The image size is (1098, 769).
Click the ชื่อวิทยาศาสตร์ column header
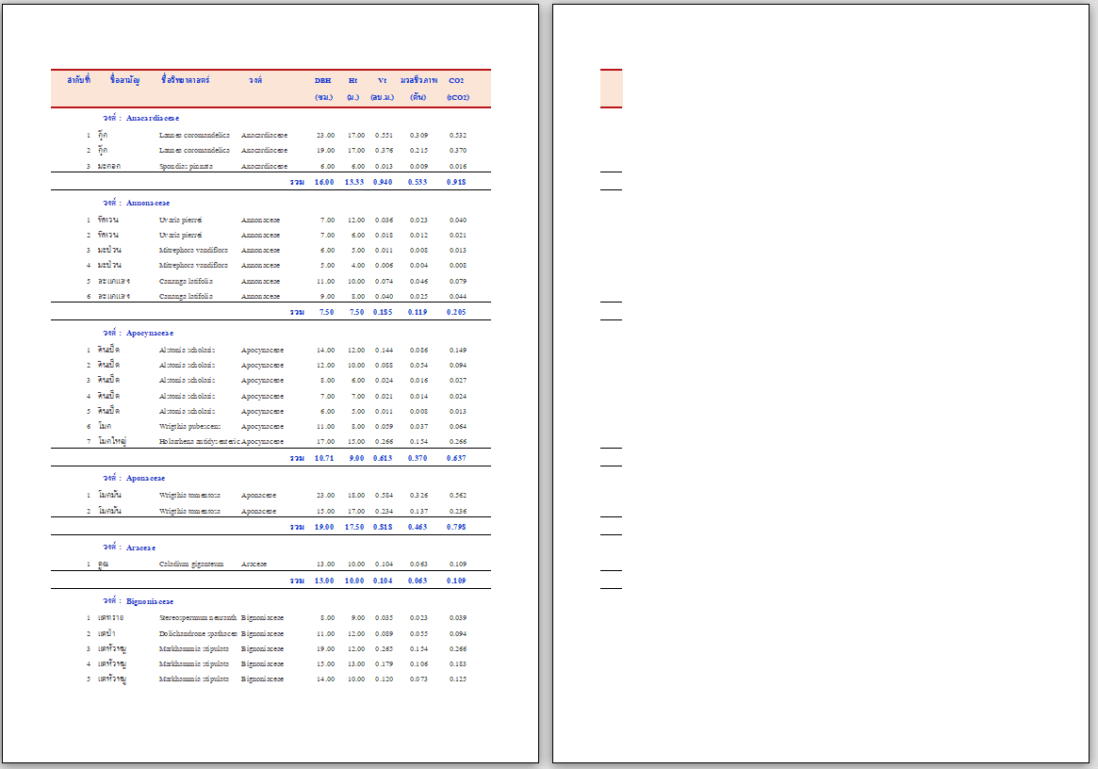(x=186, y=80)
